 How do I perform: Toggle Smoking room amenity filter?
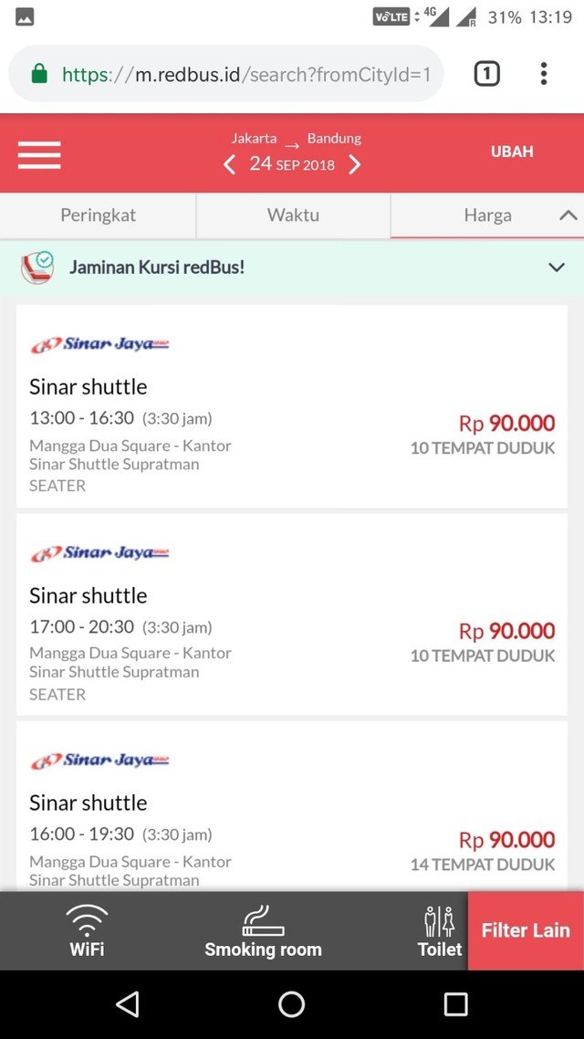click(263, 930)
